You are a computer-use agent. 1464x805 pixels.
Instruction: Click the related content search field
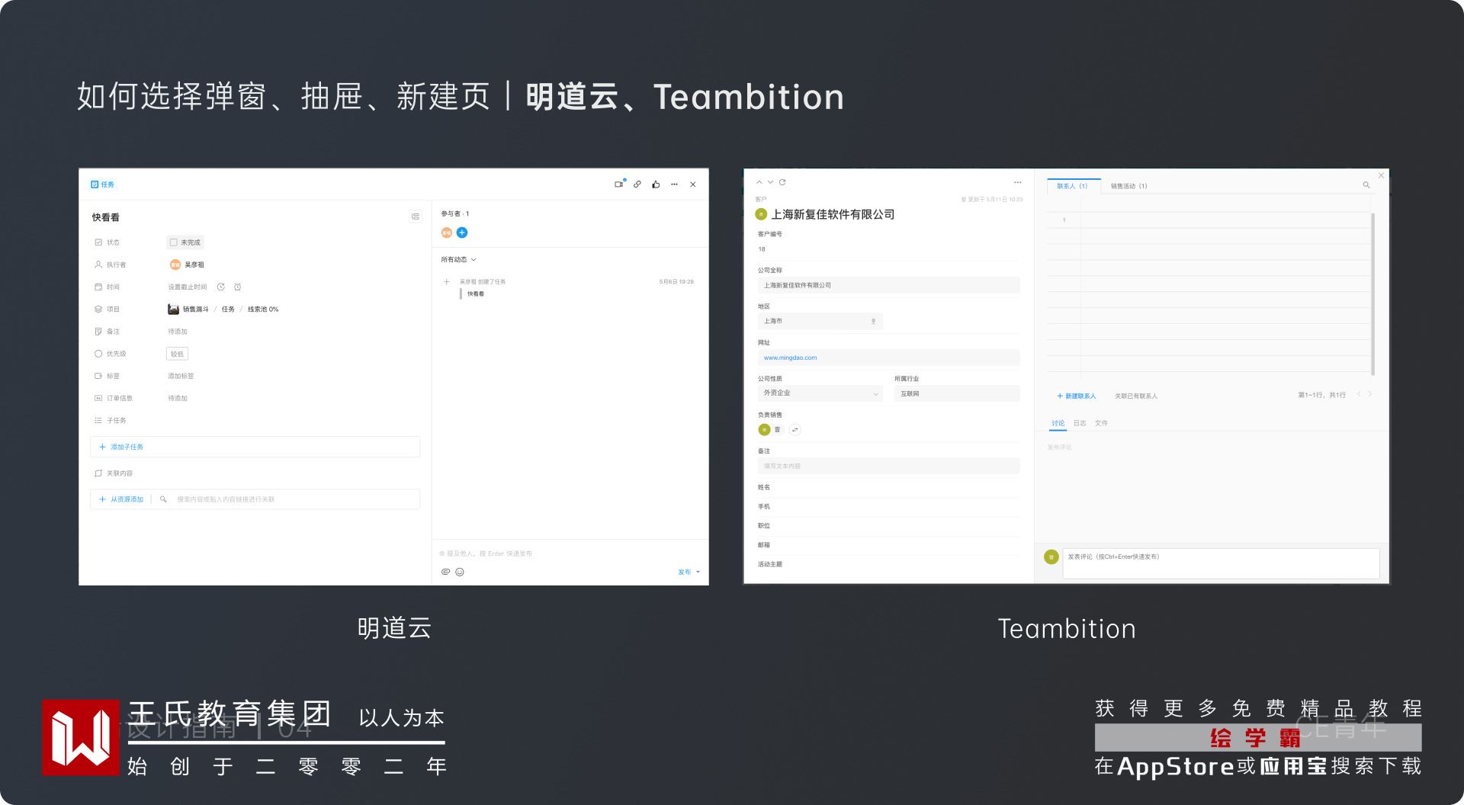coord(290,499)
